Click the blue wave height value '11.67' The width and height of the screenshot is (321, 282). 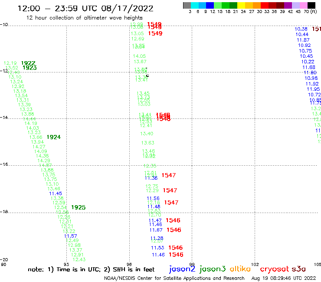click(x=156, y=230)
